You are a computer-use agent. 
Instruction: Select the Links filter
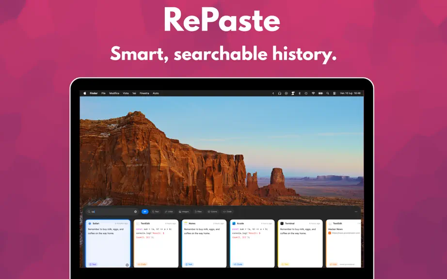click(x=169, y=212)
